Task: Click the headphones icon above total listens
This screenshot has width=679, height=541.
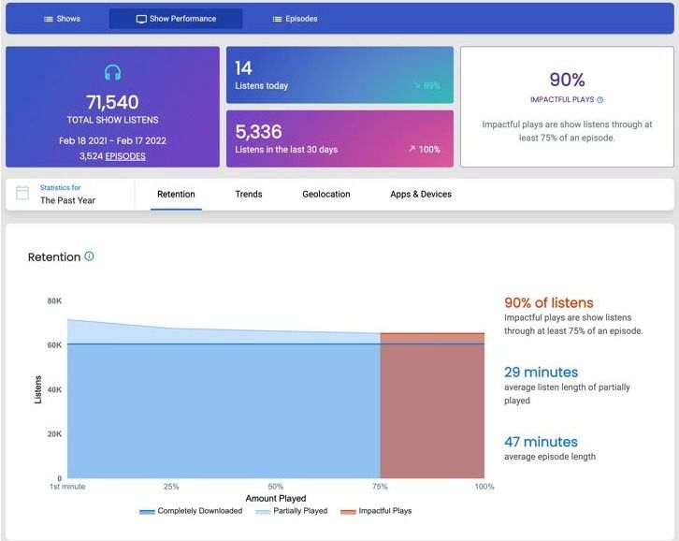Action: [x=112, y=72]
